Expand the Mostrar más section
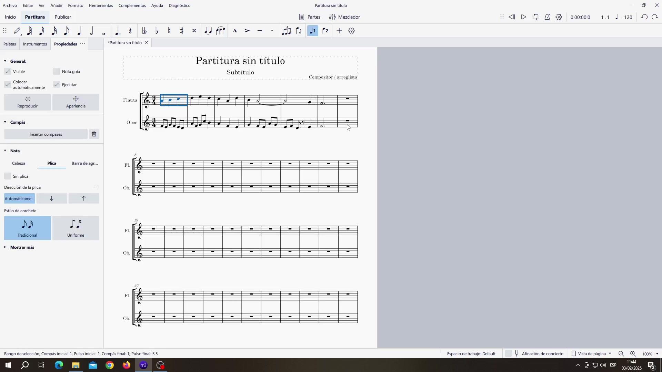Viewport: 662px width, 372px height. (22, 247)
